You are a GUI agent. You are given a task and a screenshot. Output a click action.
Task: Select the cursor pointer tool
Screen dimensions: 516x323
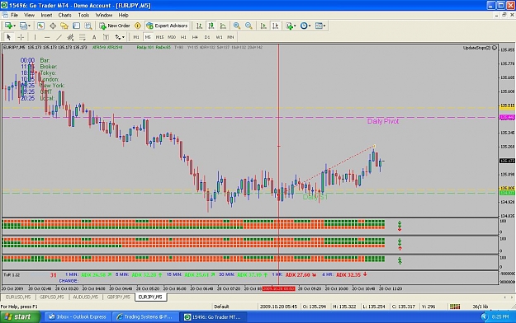8,37
